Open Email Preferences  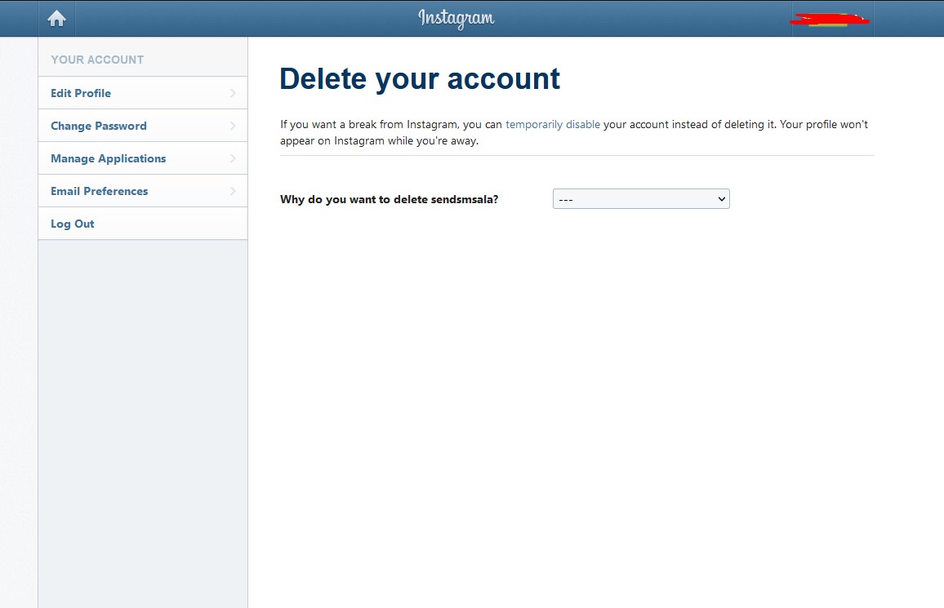coord(99,191)
